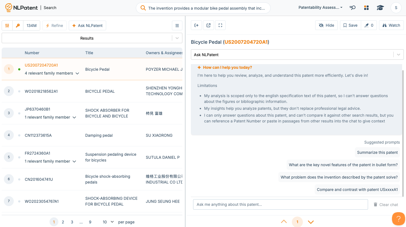
Task: Save the Bicycle Pedal patent
Action: [x=350, y=25]
